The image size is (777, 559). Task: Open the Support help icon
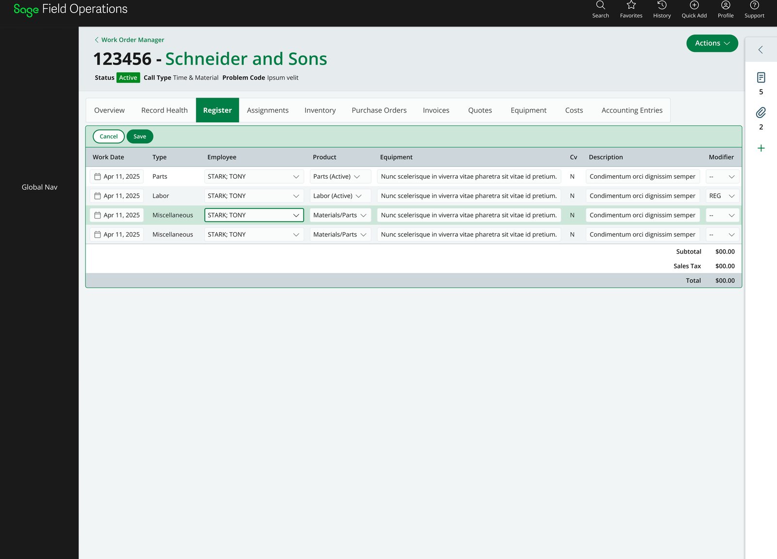(754, 5)
